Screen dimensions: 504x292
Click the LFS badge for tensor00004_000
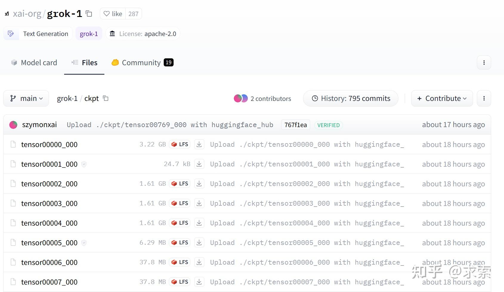[180, 223]
